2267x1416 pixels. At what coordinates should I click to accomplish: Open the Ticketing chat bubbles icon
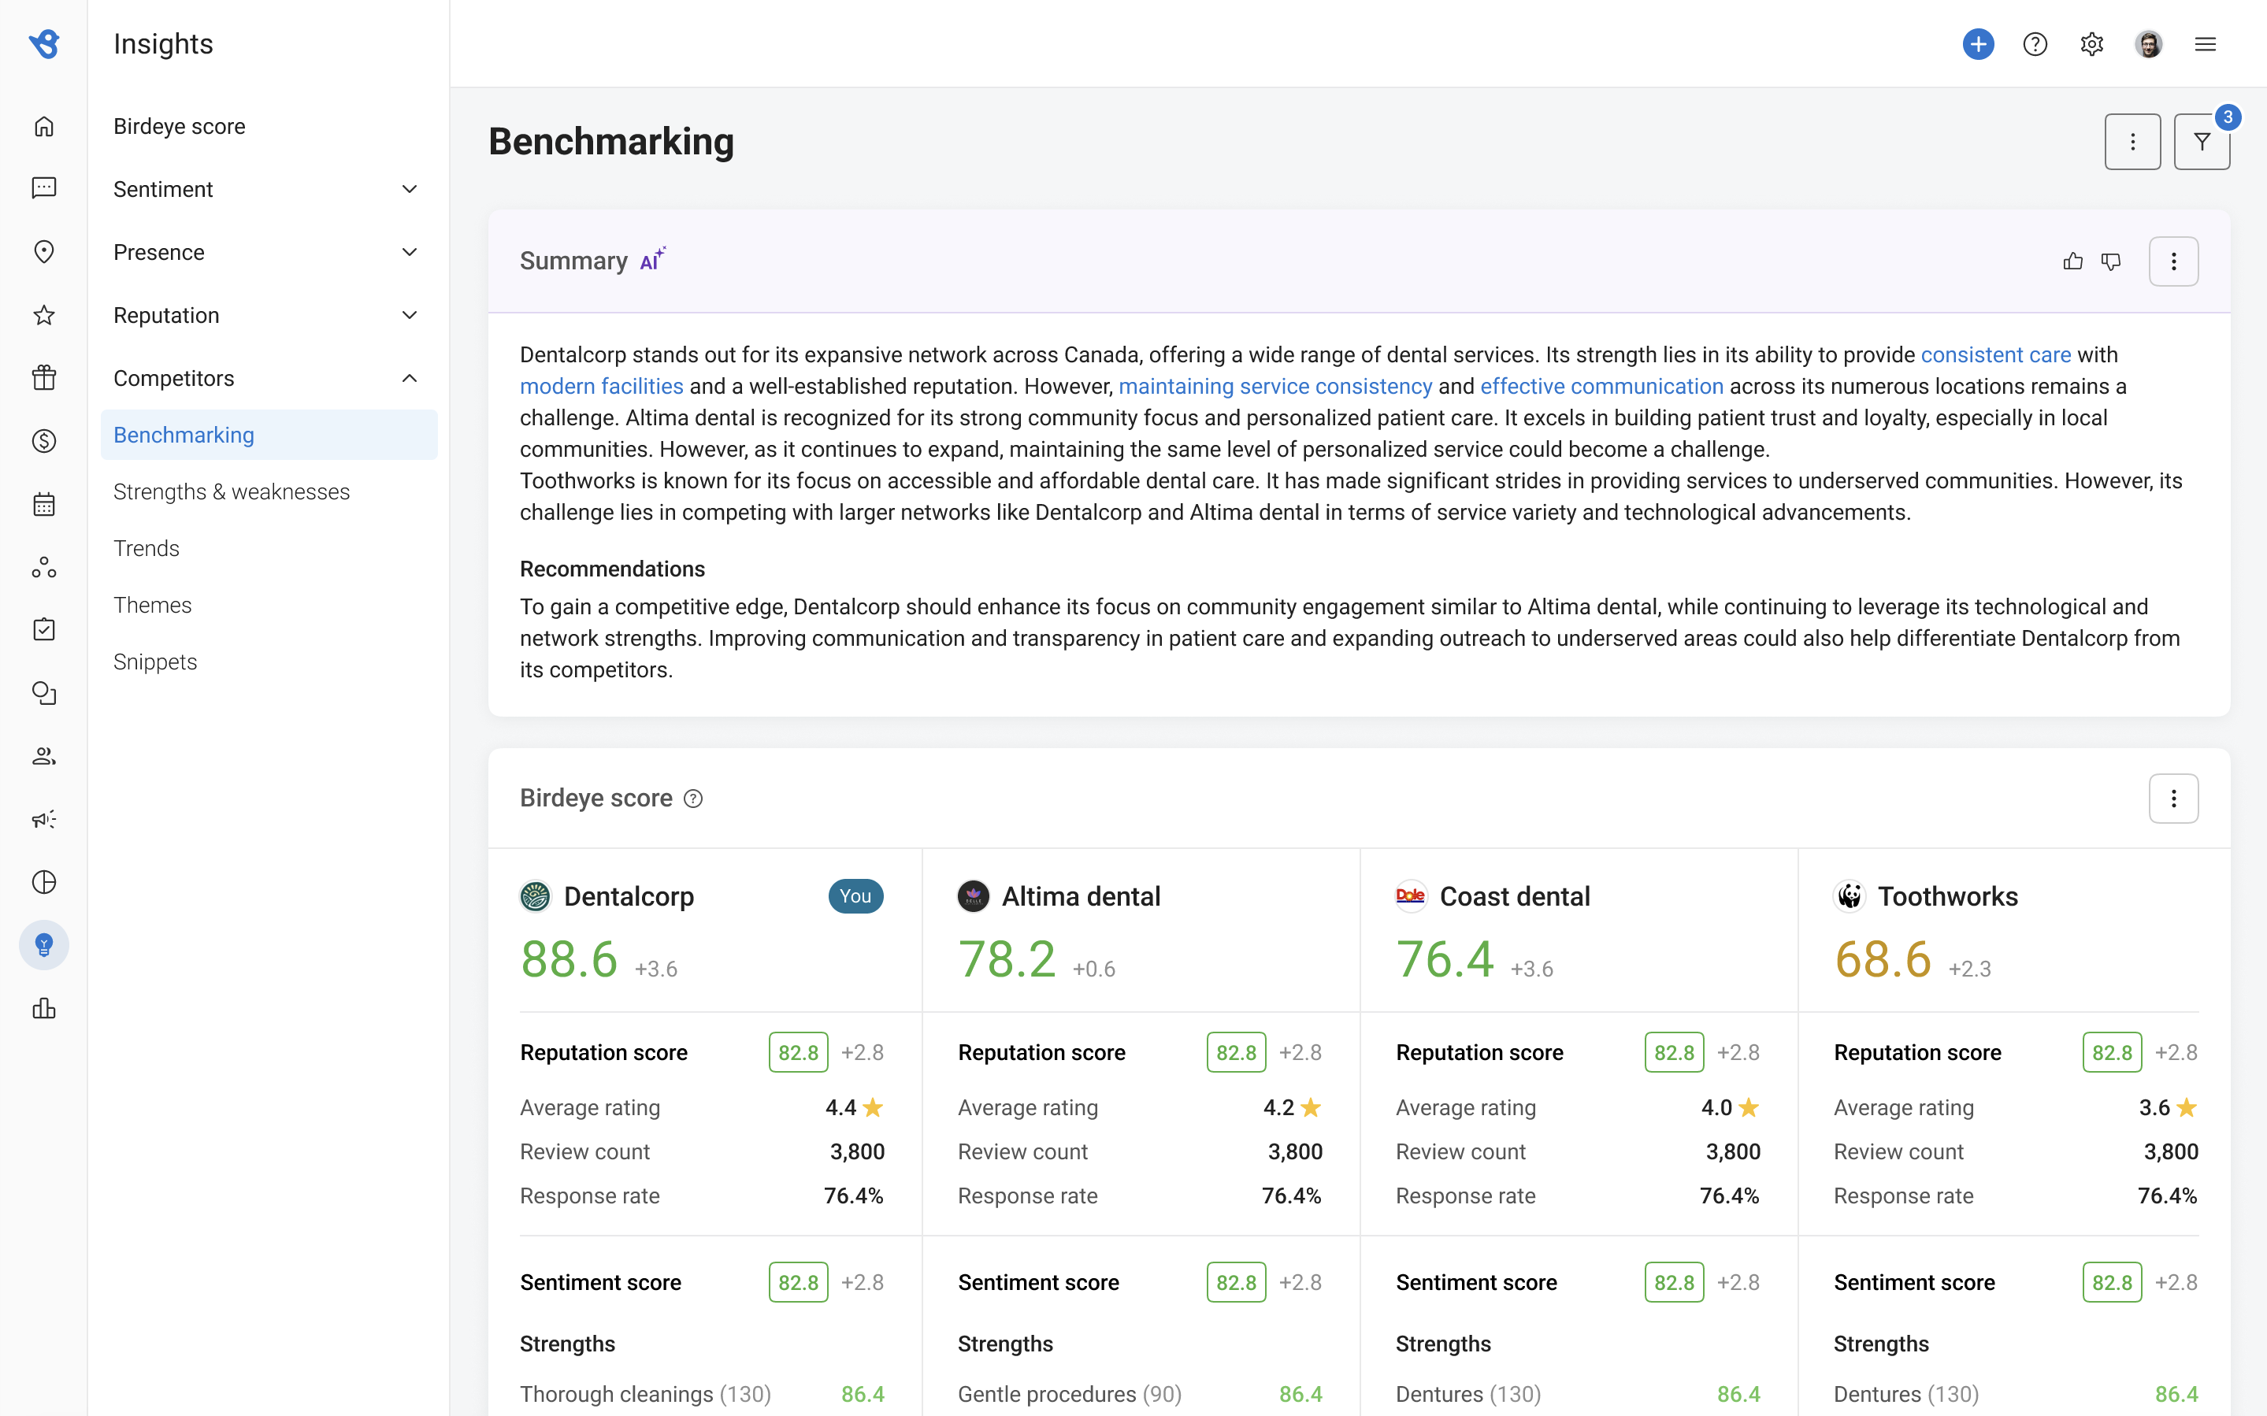(x=44, y=693)
